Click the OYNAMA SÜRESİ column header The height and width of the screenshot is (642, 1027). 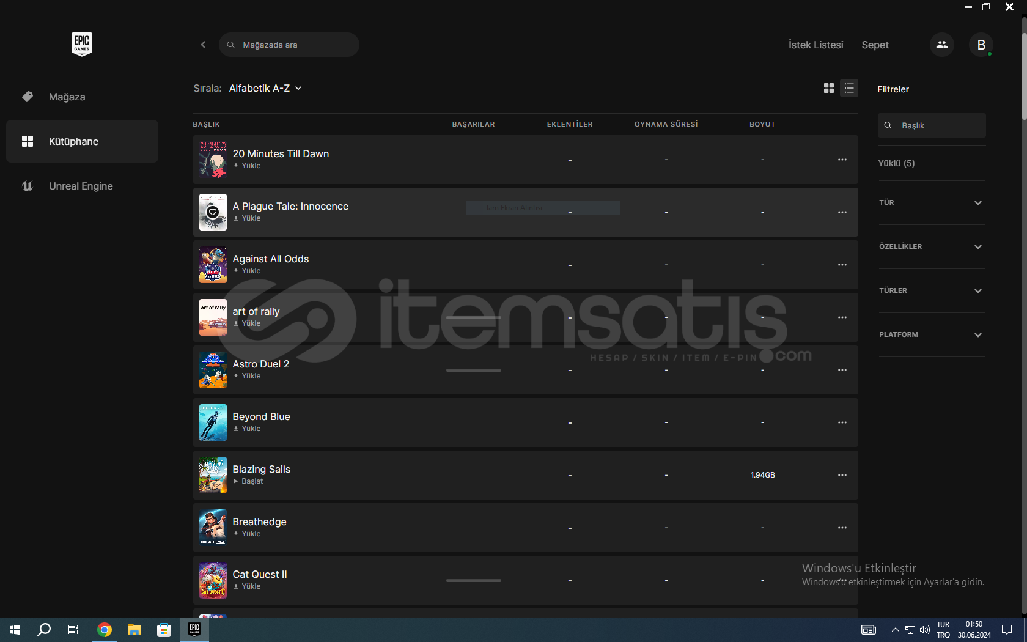[666, 124]
